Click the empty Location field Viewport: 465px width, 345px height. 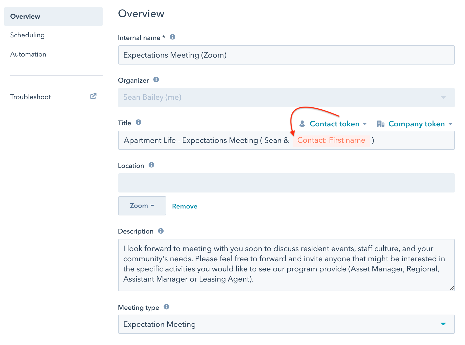point(286,183)
